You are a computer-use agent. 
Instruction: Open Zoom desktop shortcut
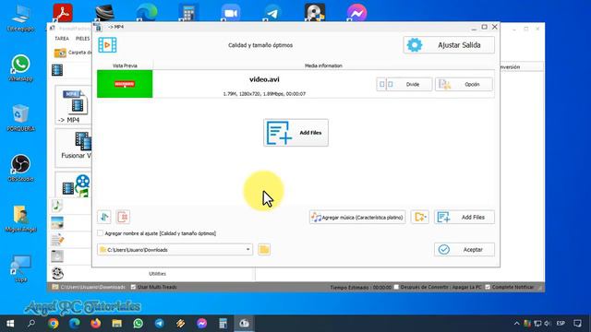coord(230,13)
